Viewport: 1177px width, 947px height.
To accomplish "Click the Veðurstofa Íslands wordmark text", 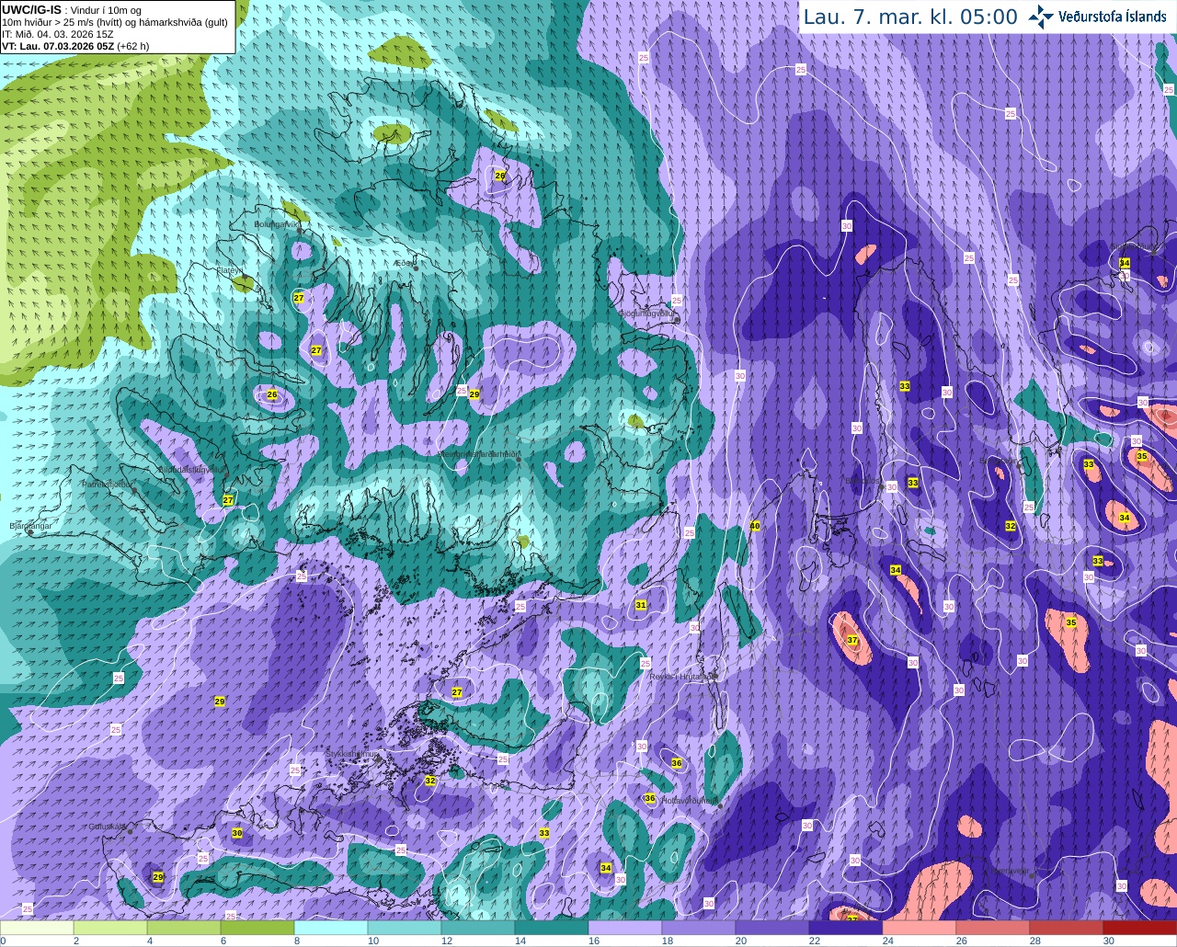I will 1112,17.
